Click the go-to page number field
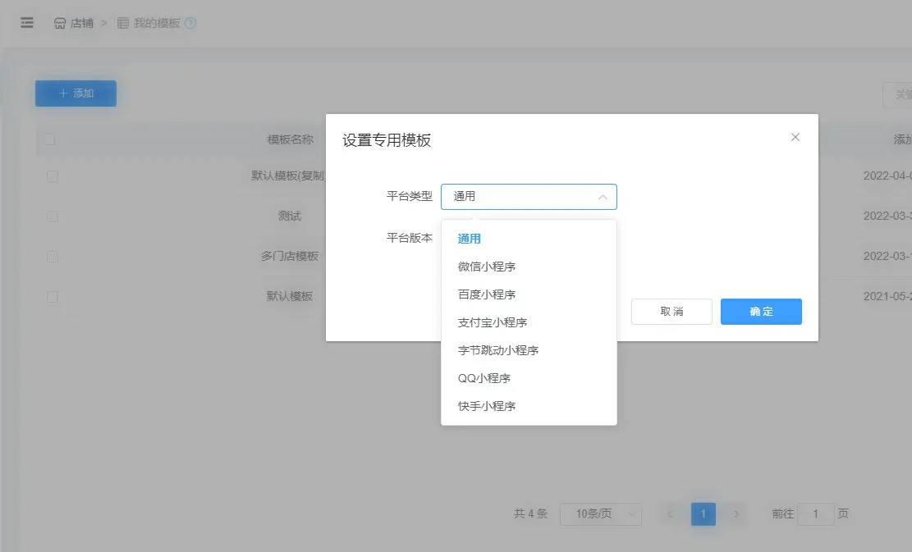The width and height of the screenshot is (912, 552). point(815,514)
